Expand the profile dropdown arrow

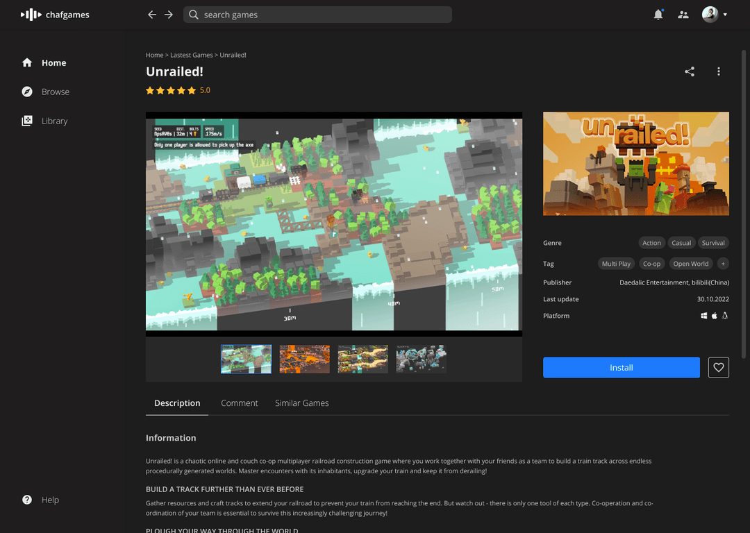pyautogui.click(x=725, y=15)
